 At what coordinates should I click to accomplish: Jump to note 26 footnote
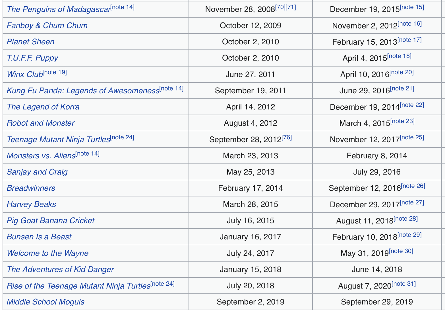pyautogui.click(x=413, y=186)
